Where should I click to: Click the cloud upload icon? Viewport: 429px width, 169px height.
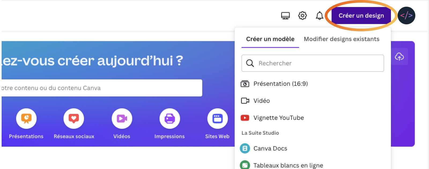click(399, 56)
